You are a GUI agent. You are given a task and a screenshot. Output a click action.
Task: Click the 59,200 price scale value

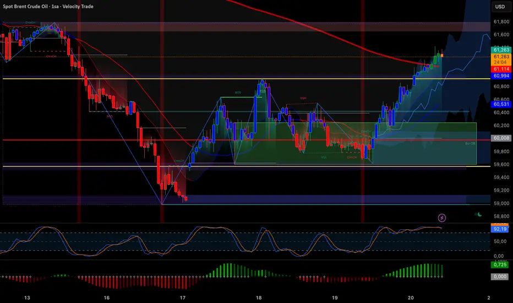(x=501, y=190)
